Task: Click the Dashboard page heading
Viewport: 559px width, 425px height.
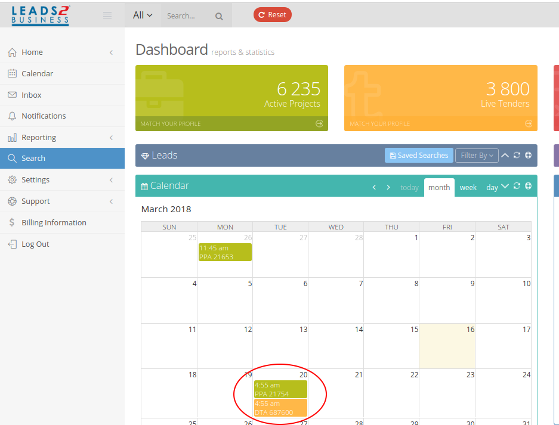Action: pyautogui.click(x=172, y=49)
